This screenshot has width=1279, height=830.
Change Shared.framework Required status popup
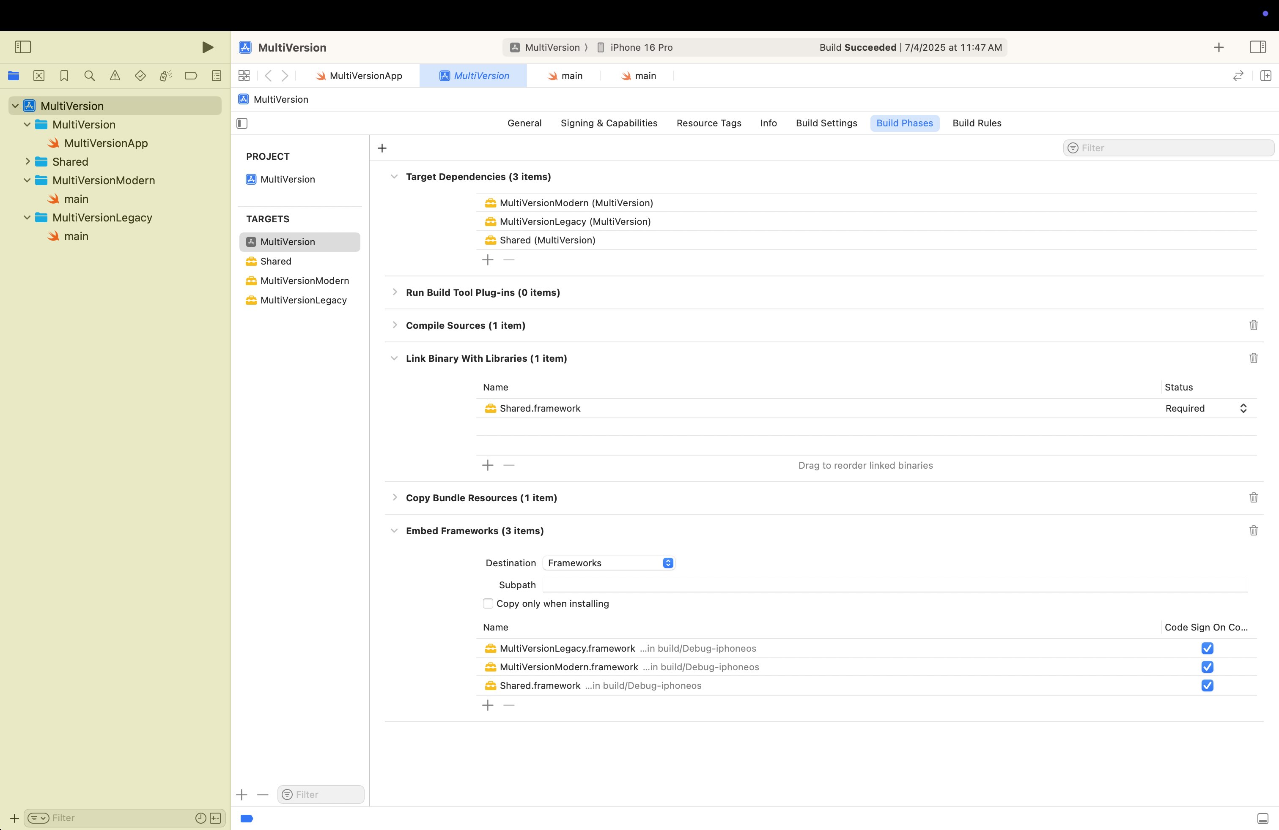pyautogui.click(x=1206, y=408)
